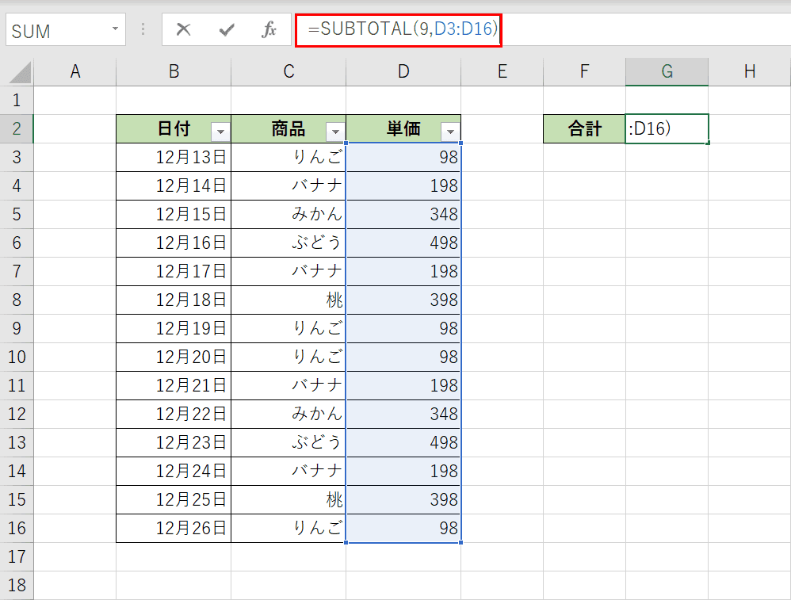This screenshot has height=600, width=791.
Task: Select column A header
Action: 75,71
